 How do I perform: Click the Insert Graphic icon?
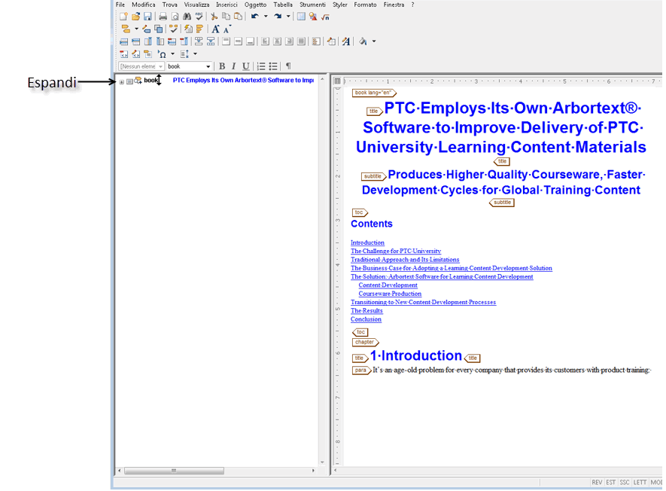tap(313, 17)
